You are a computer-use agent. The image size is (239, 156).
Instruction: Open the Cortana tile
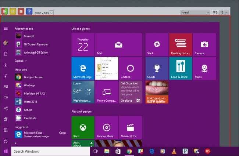[130, 68]
